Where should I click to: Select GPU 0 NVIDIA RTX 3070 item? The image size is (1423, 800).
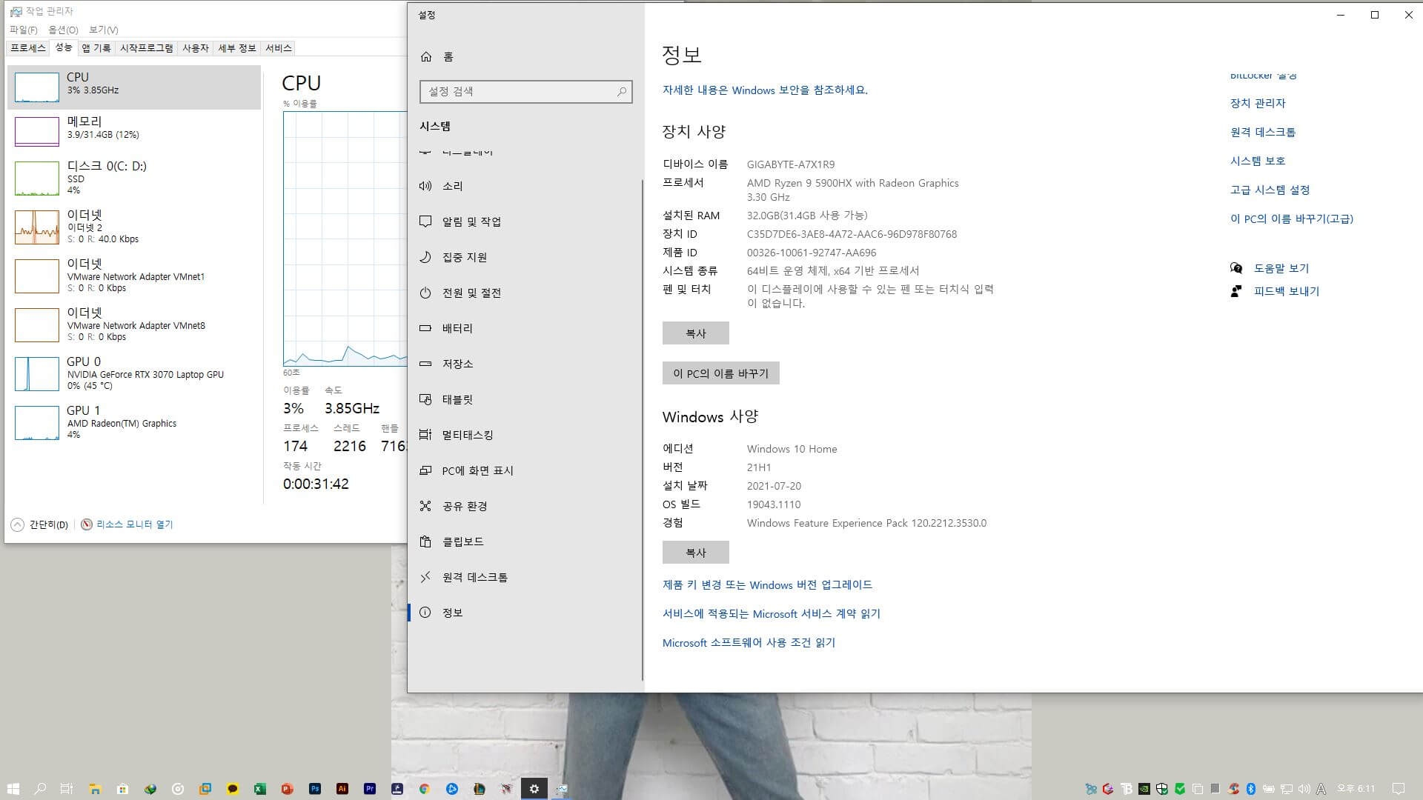[x=134, y=374]
